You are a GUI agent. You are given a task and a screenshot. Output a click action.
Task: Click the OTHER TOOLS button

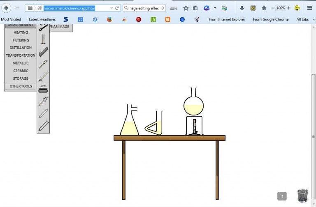[x=21, y=86]
